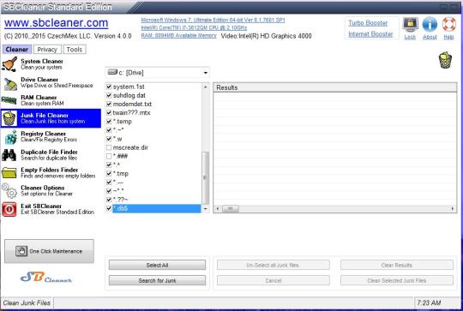Click the 7:23 AM clock in status bar

coord(429,302)
